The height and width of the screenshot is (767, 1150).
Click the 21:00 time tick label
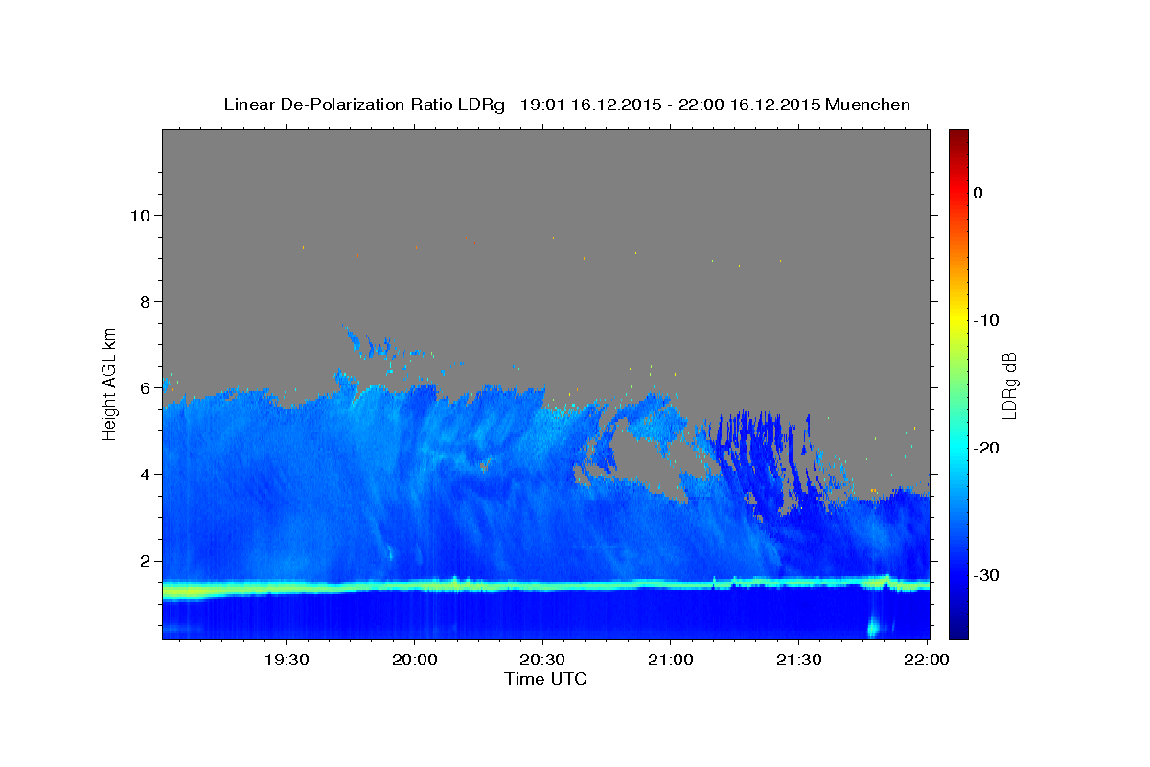pos(670,661)
